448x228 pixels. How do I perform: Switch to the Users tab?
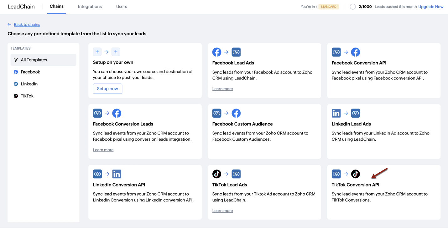122,7
